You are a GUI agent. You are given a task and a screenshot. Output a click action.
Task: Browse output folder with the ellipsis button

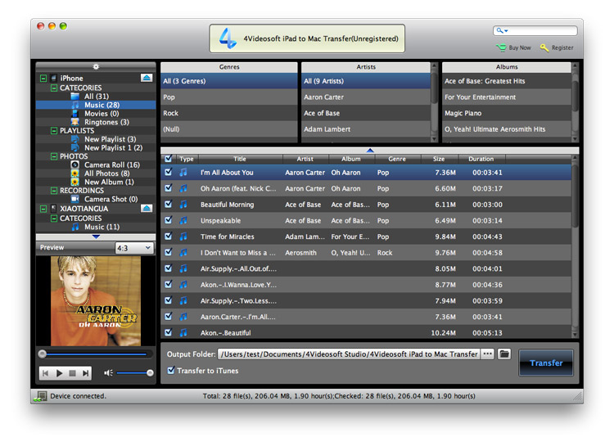point(487,354)
